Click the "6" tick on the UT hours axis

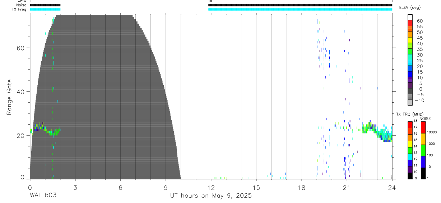pos(120,187)
